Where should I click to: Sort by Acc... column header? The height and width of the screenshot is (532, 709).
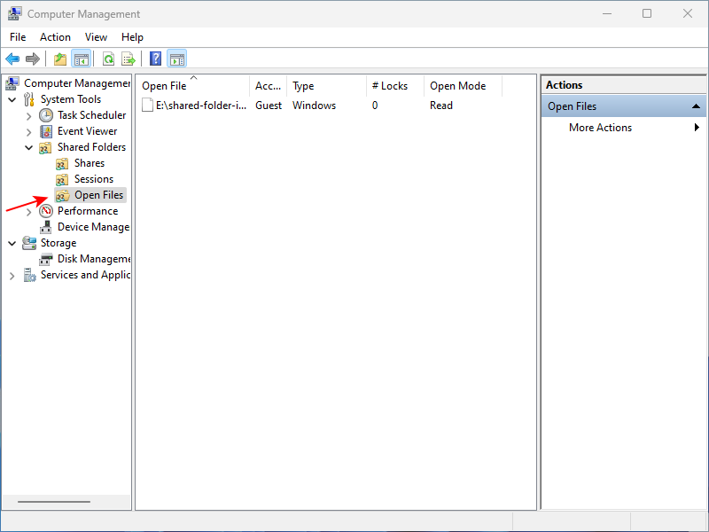point(269,85)
